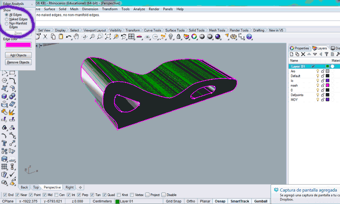Open the Solid menu
Viewport: 340px width, 204px height.
(63, 9)
